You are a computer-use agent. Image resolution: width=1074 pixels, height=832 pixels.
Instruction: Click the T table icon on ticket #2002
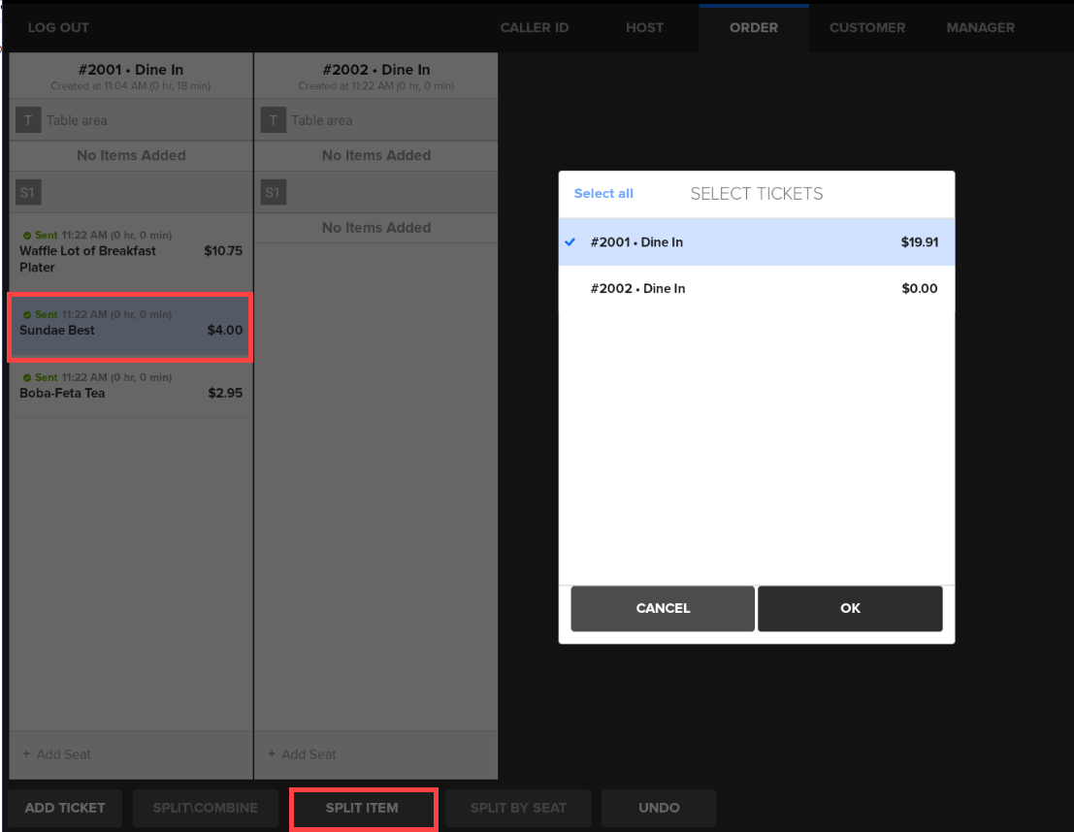pos(274,121)
